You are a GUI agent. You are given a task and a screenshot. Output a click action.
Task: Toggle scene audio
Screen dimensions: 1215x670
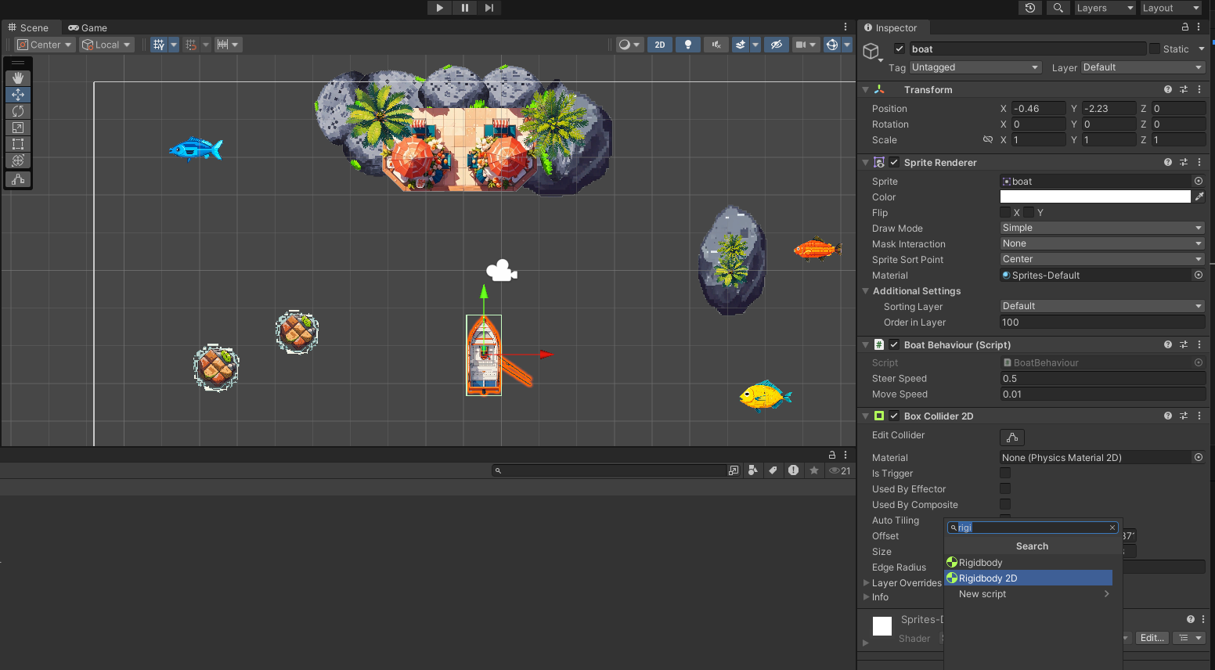(x=716, y=45)
